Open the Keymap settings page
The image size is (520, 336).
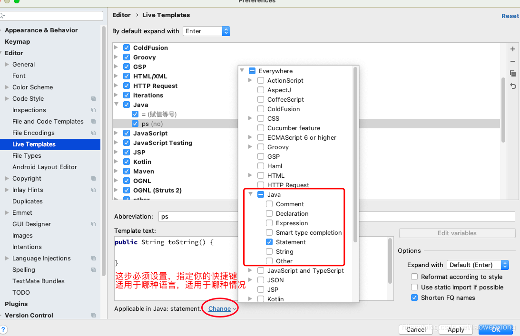(17, 41)
